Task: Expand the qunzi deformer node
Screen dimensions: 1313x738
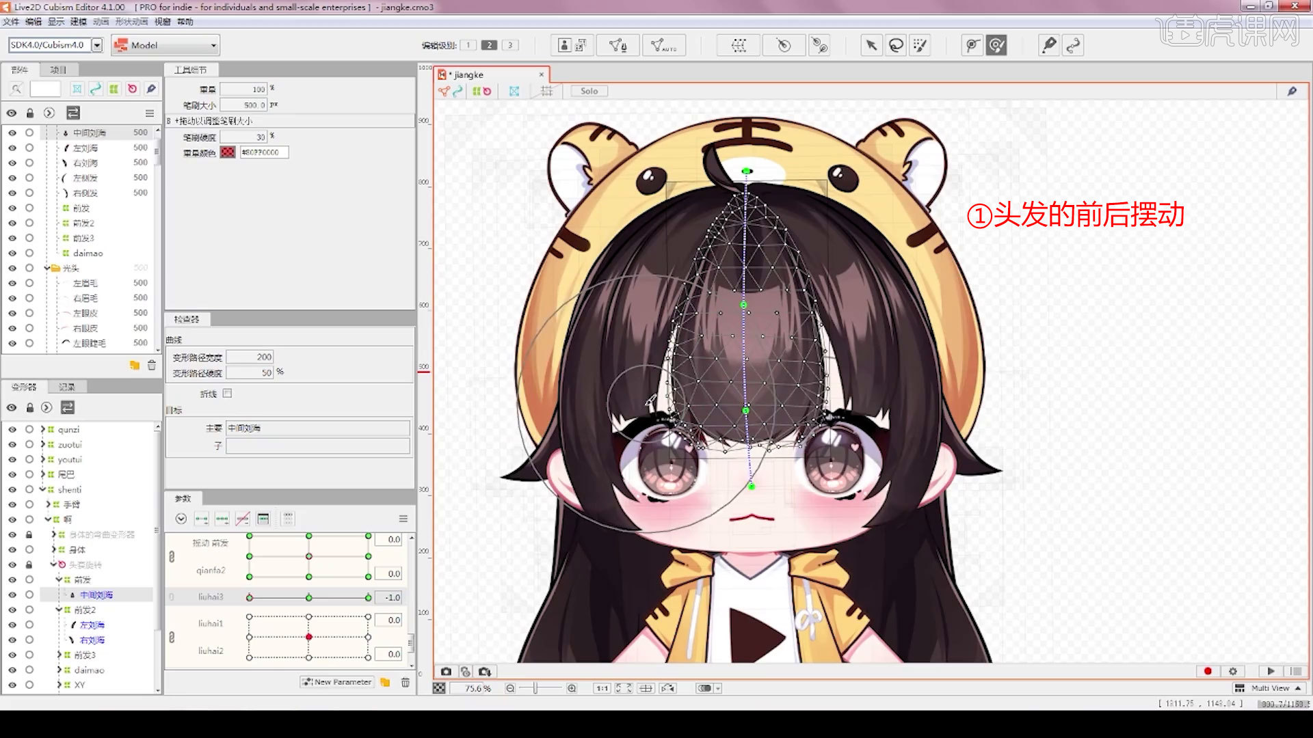Action: (42, 430)
